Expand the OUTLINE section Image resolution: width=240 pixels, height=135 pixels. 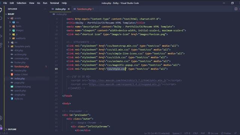(x=12, y=129)
